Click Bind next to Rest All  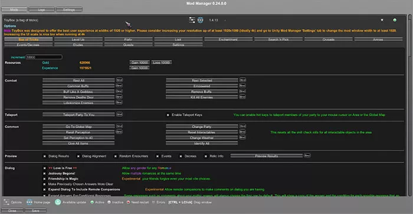pyautogui.click(x=119, y=80)
